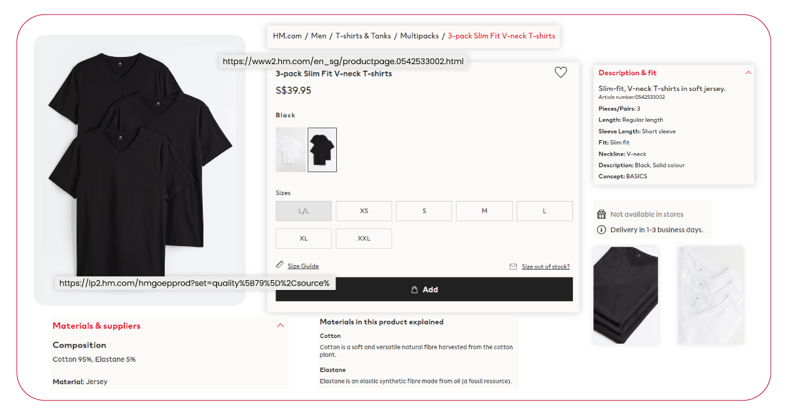Select size M

pyautogui.click(x=484, y=211)
